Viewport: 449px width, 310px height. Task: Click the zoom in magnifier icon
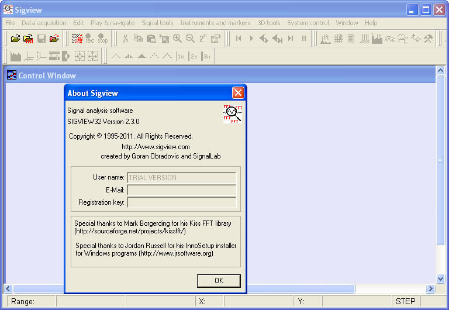coord(177,39)
